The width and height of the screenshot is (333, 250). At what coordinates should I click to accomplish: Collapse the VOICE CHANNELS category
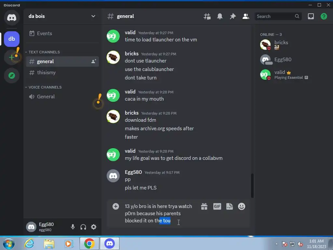pos(43,87)
